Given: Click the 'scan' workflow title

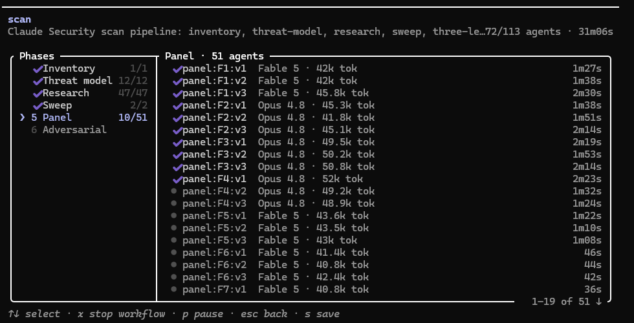Looking at the screenshot, I should point(19,19).
